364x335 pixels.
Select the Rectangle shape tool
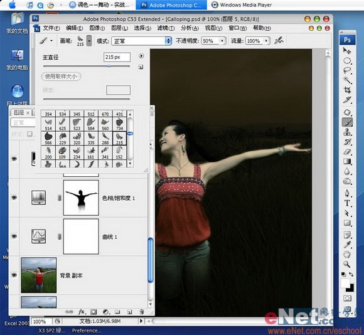347,223
